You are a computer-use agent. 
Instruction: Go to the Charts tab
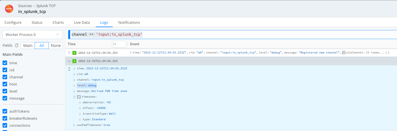pyautogui.click(x=58, y=22)
